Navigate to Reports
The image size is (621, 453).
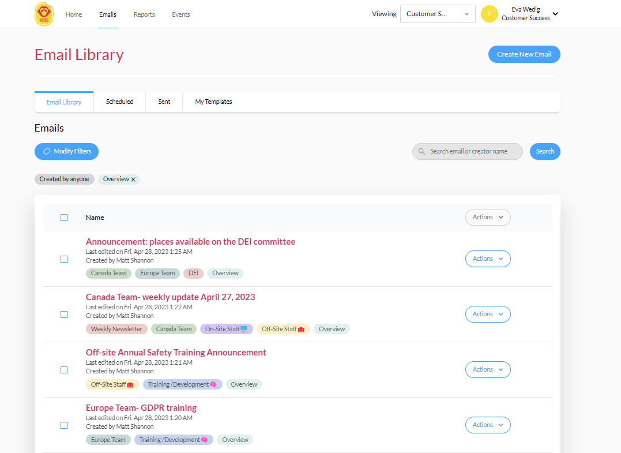[144, 14]
